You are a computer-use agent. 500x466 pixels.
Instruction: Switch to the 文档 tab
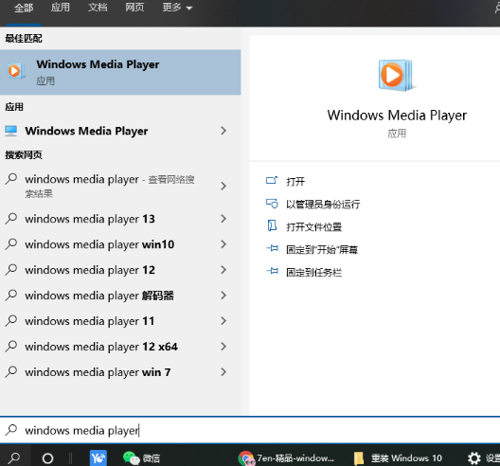pyautogui.click(x=98, y=8)
